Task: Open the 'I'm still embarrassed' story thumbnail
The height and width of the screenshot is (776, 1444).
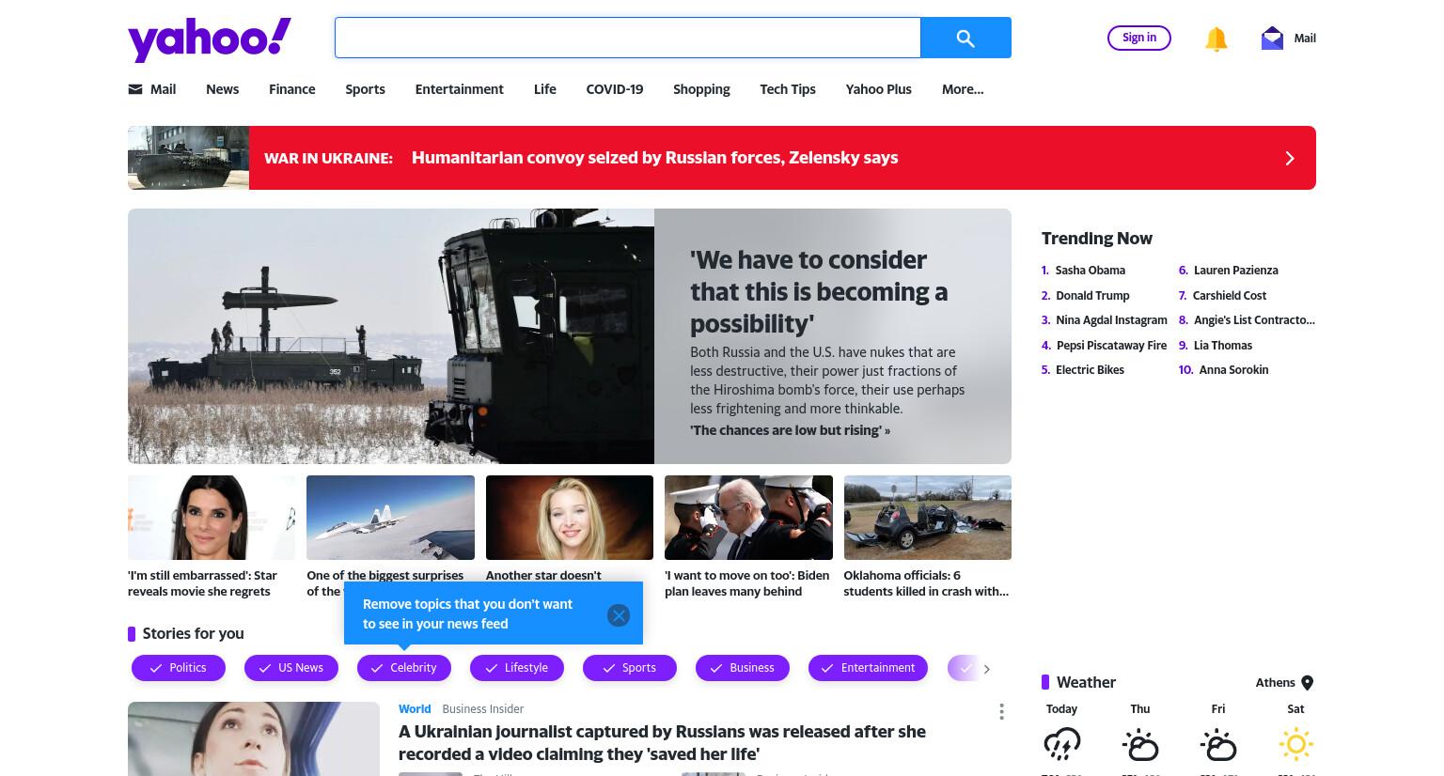Action: tap(212, 518)
